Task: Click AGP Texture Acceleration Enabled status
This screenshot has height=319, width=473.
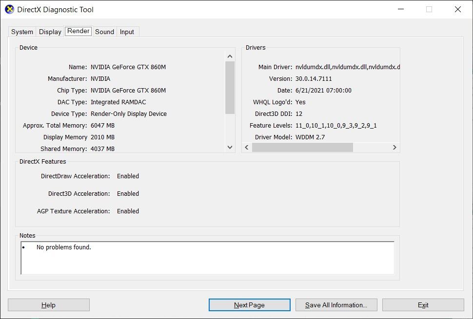Action: [128, 211]
